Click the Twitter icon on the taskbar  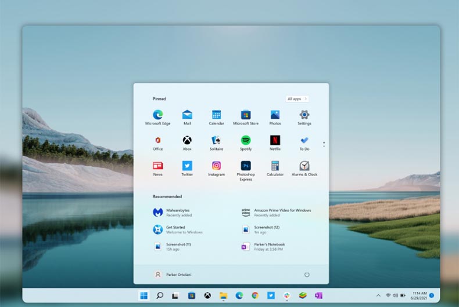coord(271,295)
